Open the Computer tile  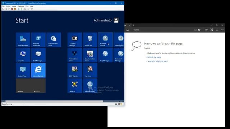(x=23, y=55)
